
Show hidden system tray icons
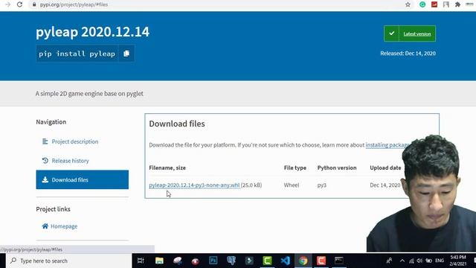402,261
